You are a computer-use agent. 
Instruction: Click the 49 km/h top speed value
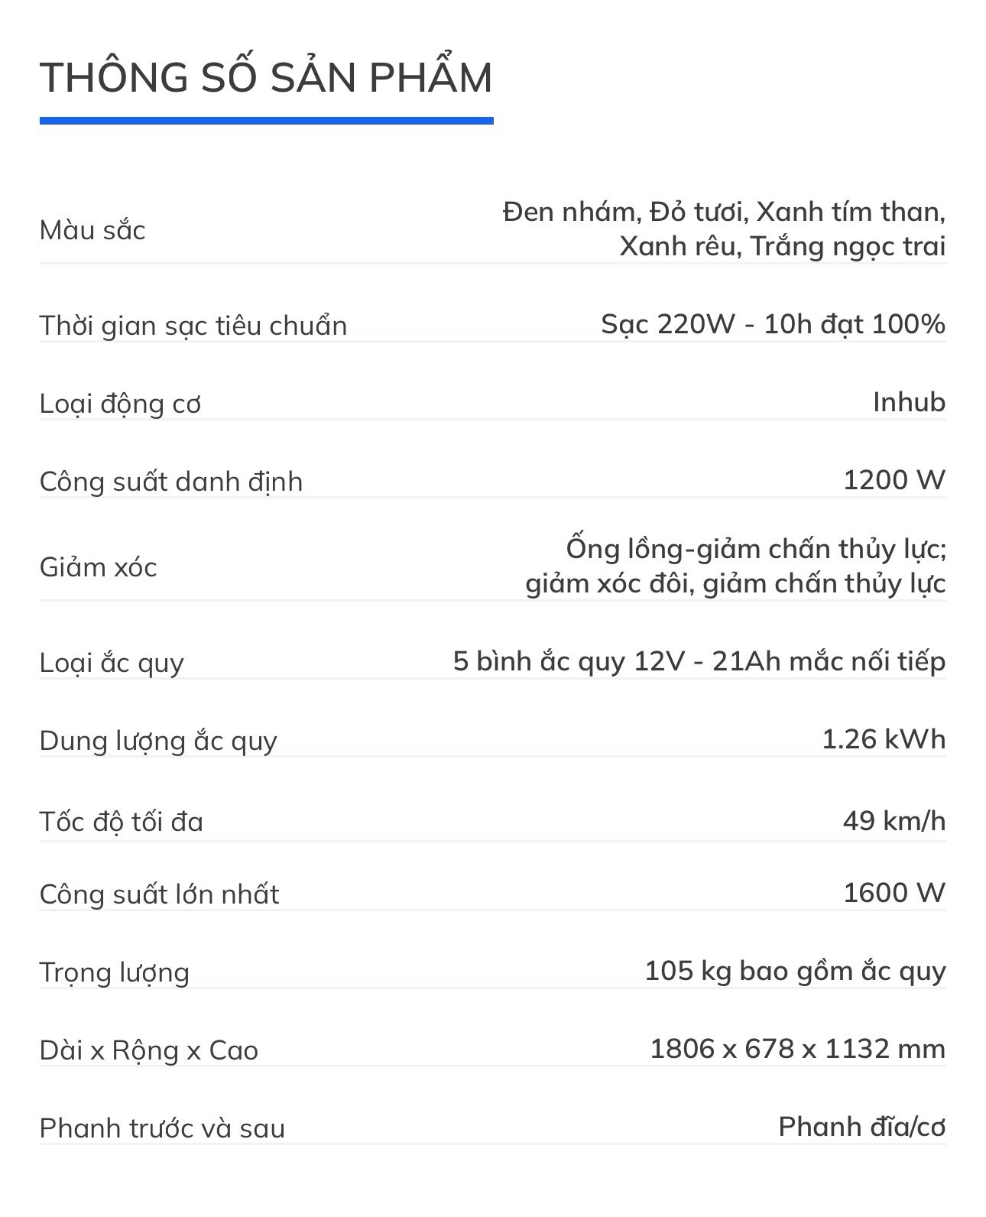coord(894,821)
